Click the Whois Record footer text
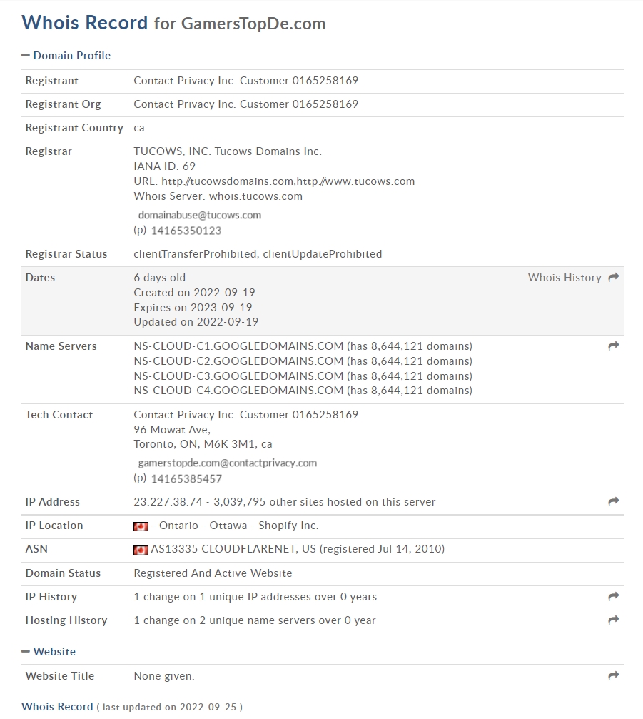643x719 pixels. point(57,707)
